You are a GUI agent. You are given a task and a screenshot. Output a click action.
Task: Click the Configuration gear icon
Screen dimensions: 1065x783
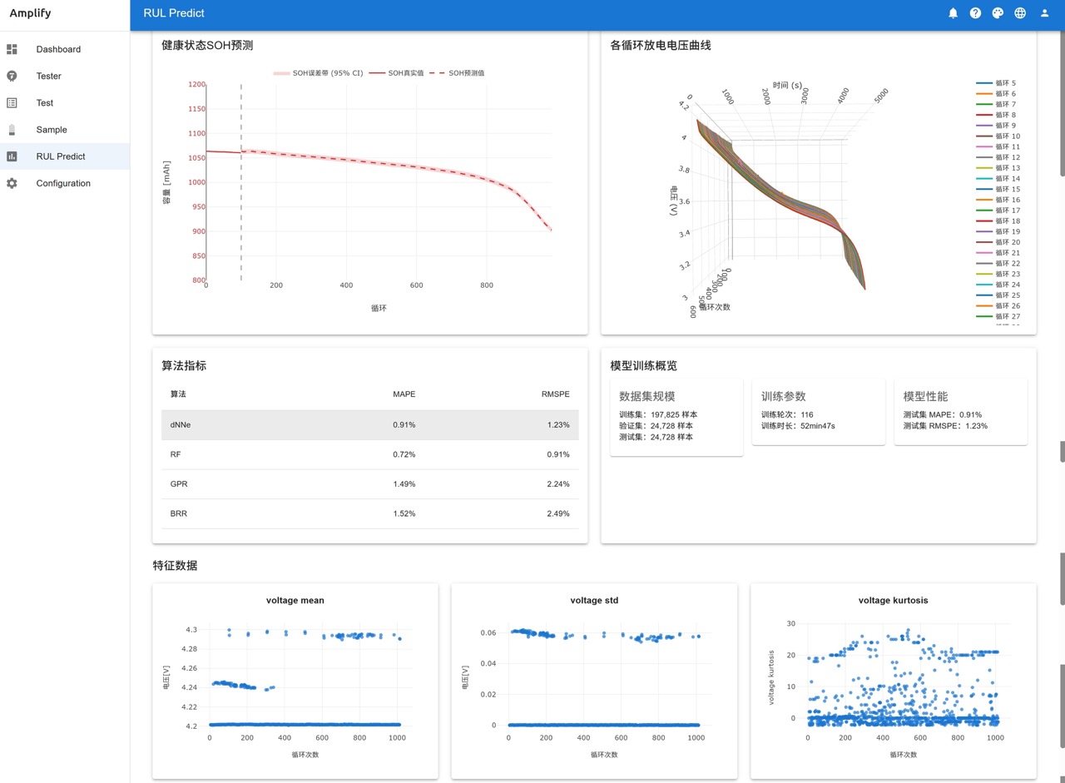point(12,183)
